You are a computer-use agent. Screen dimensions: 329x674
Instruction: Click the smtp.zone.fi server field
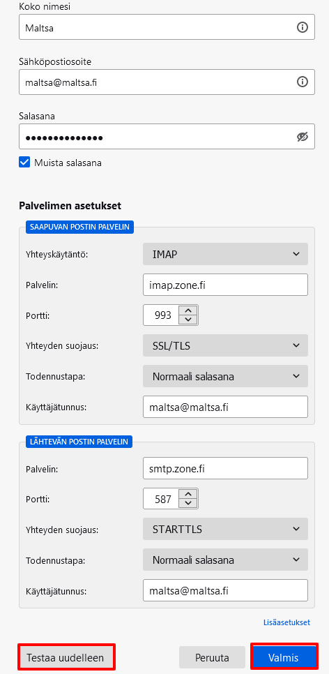pos(225,468)
